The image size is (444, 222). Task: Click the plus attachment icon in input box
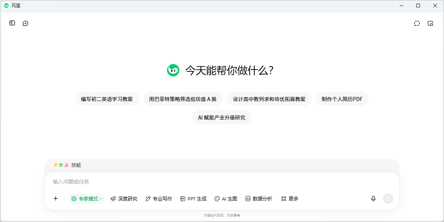[x=56, y=199]
